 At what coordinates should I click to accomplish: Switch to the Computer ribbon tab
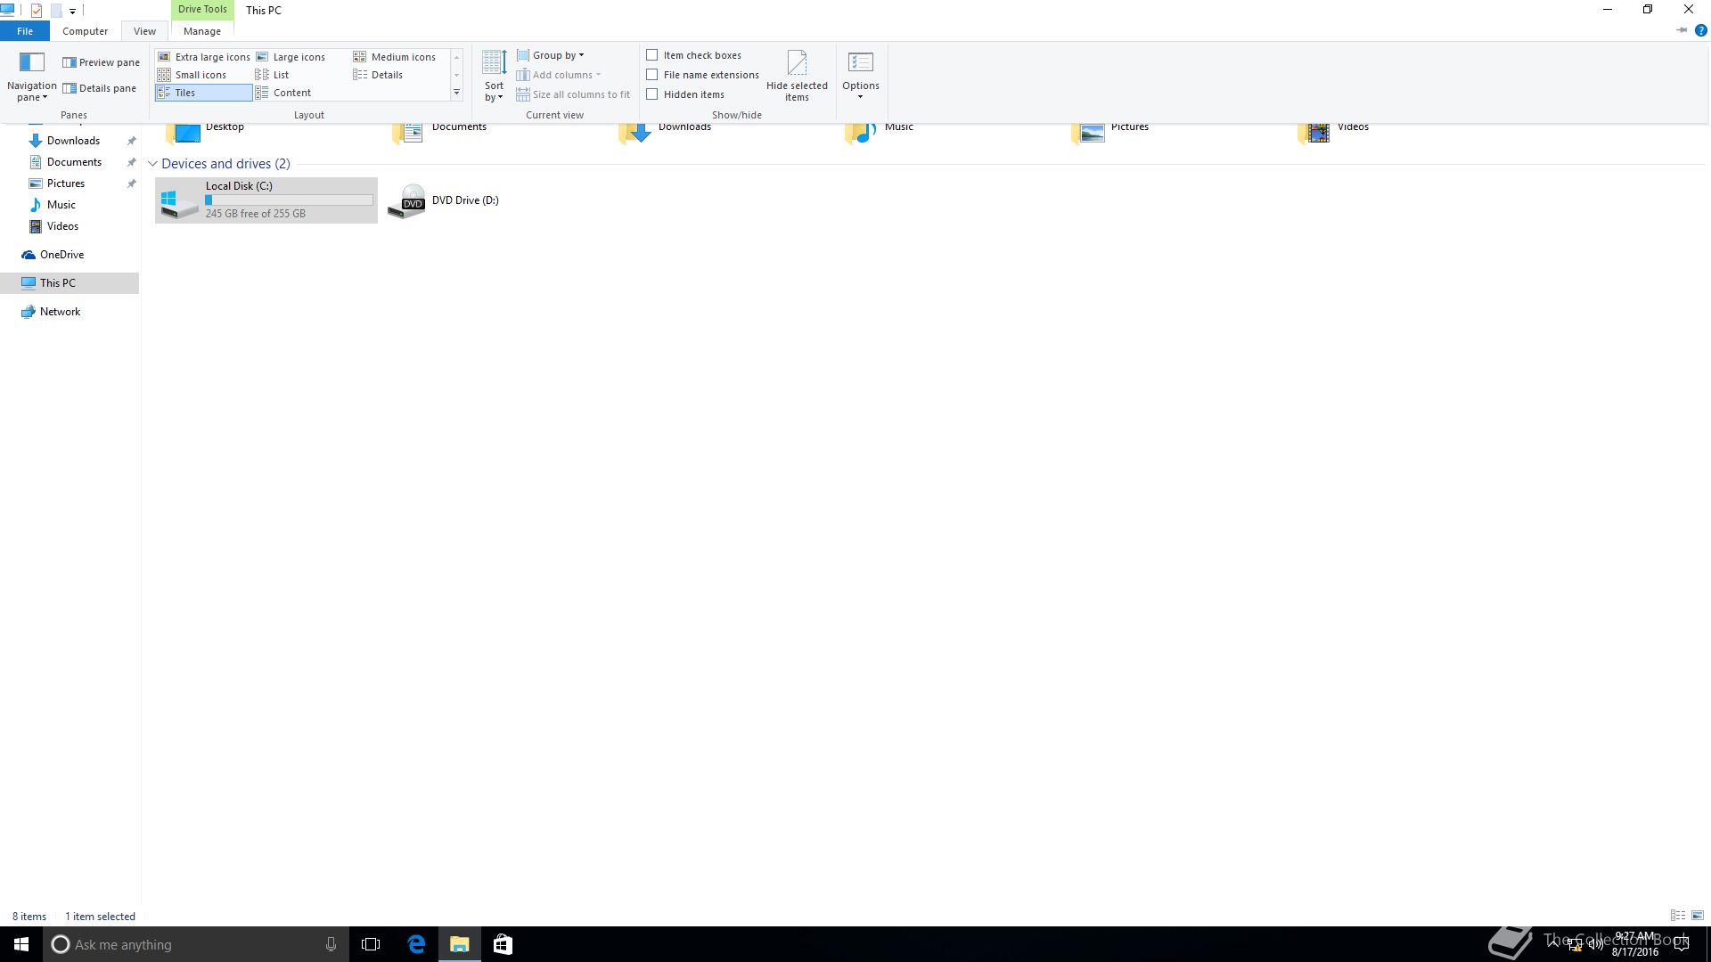click(85, 31)
